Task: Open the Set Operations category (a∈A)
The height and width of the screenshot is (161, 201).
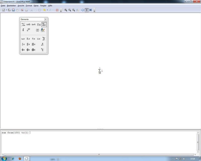Action: (x=34, y=24)
